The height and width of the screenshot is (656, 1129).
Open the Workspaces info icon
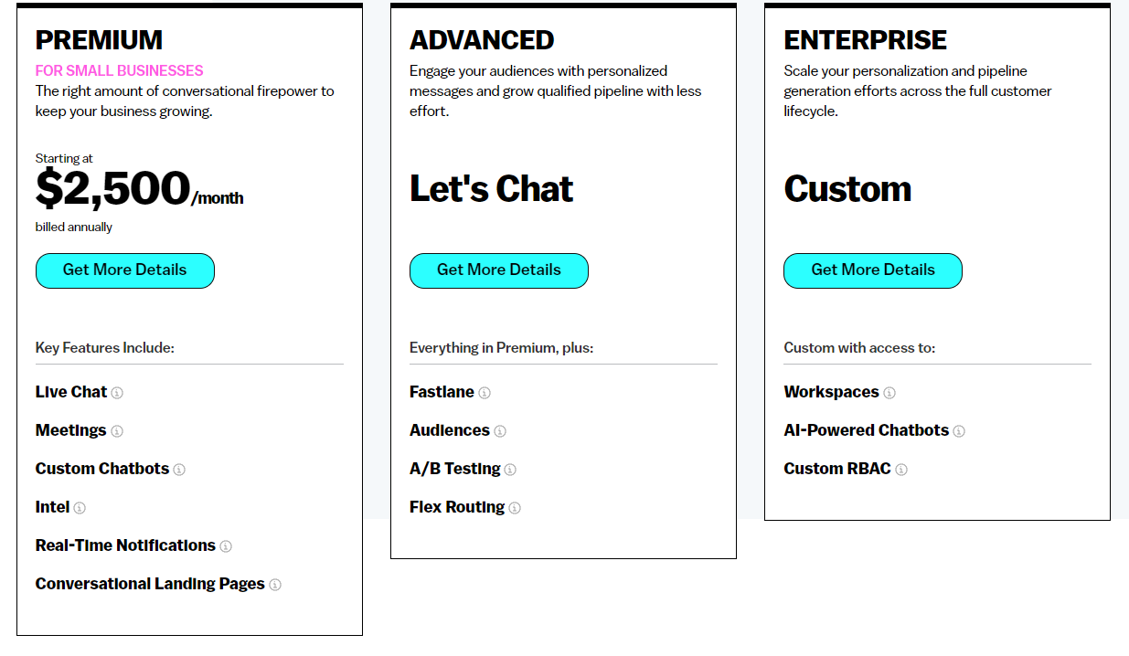point(889,393)
